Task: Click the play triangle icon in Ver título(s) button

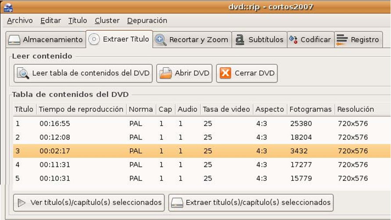Action: pyautogui.click(x=22, y=203)
